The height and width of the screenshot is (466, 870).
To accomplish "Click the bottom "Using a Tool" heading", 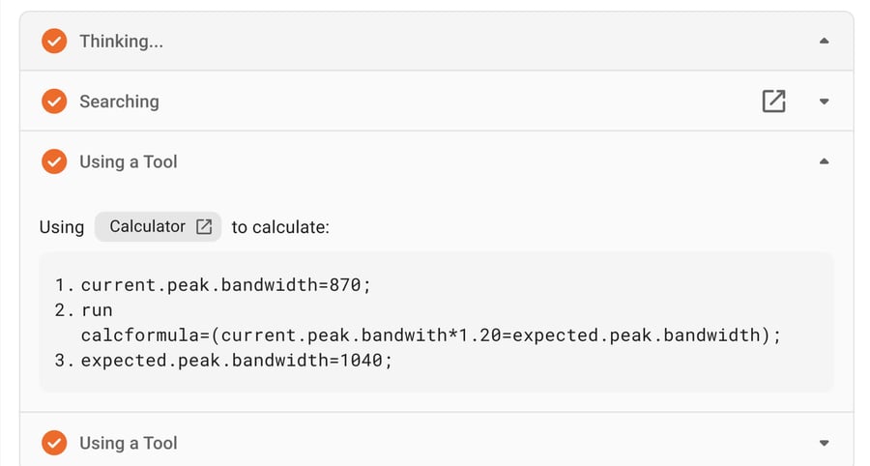I will [129, 443].
